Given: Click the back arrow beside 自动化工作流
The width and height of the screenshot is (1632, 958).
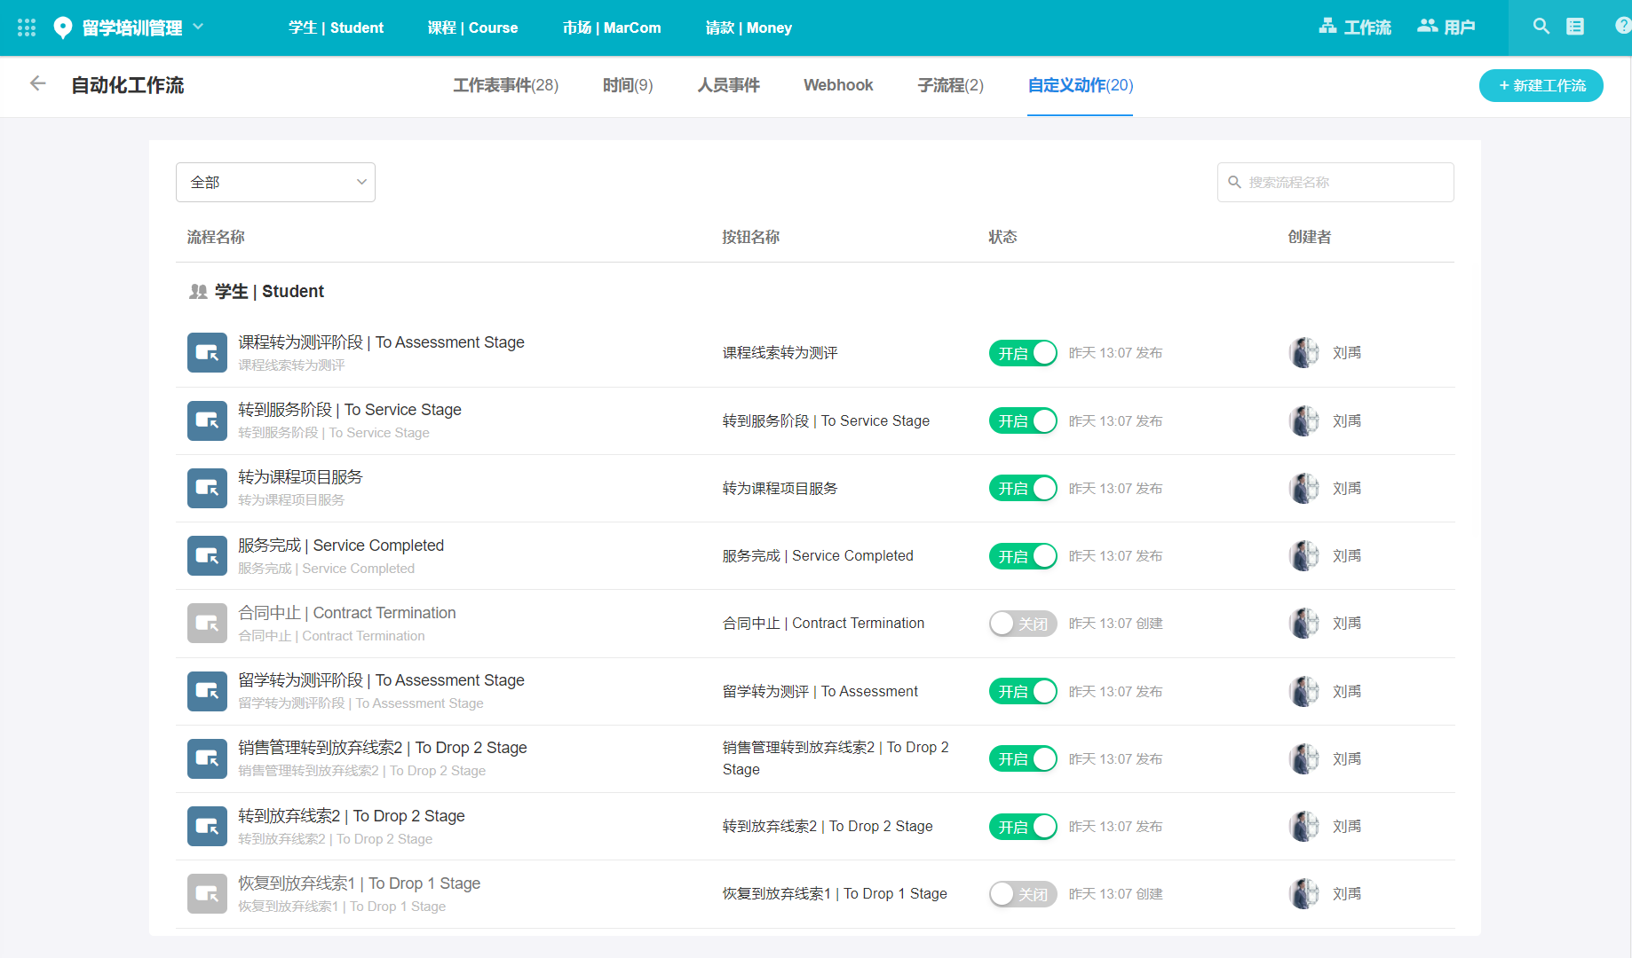Looking at the screenshot, I should click(x=37, y=84).
